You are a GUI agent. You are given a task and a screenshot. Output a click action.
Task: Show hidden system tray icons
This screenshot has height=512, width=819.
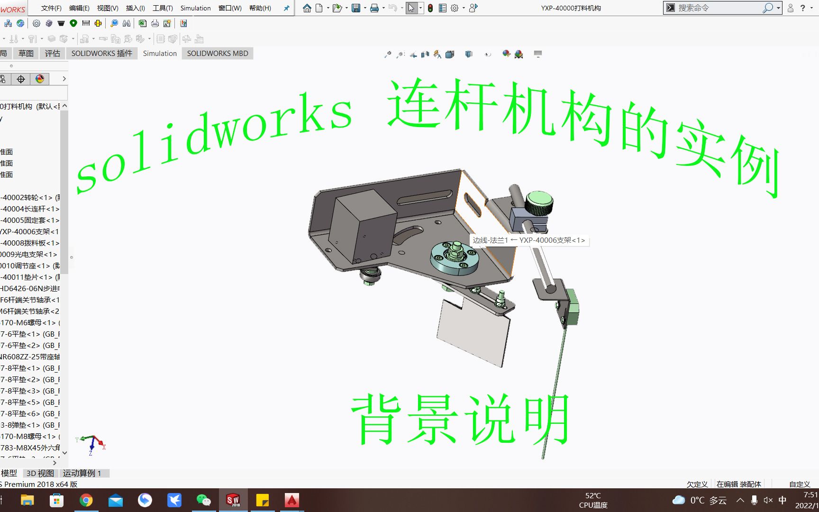point(740,500)
